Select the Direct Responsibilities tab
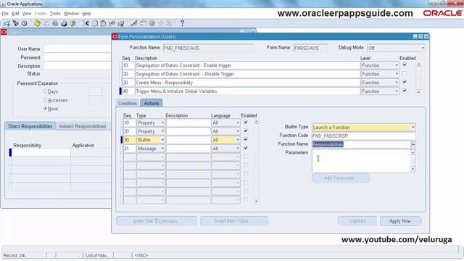 tap(30, 126)
